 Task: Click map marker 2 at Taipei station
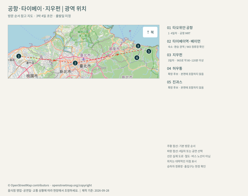(75, 63)
